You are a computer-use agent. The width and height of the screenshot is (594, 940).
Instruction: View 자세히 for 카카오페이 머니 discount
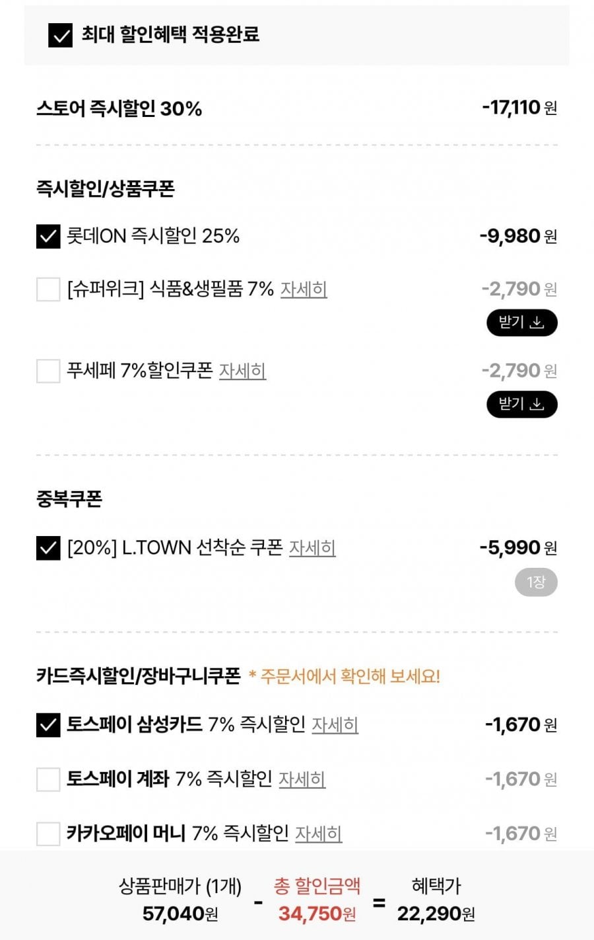pyautogui.click(x=318, y=834)
